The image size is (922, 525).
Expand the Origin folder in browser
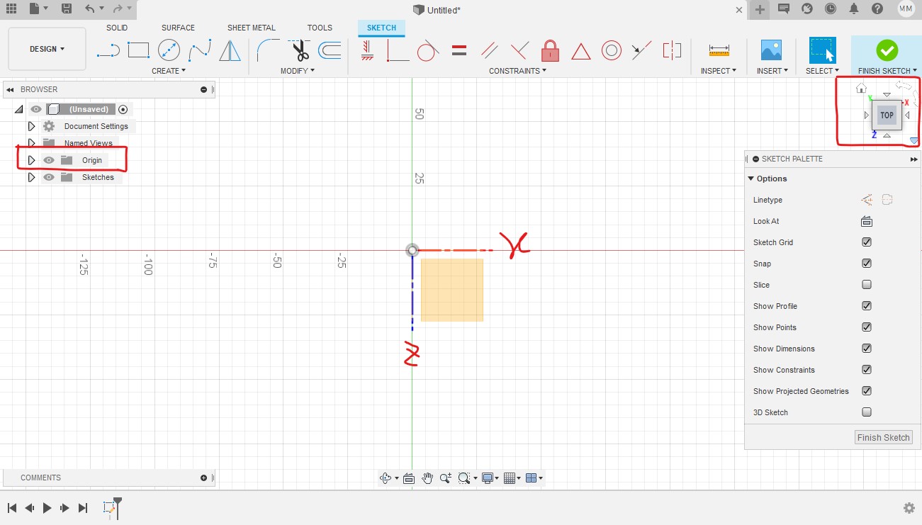point(31,160)
